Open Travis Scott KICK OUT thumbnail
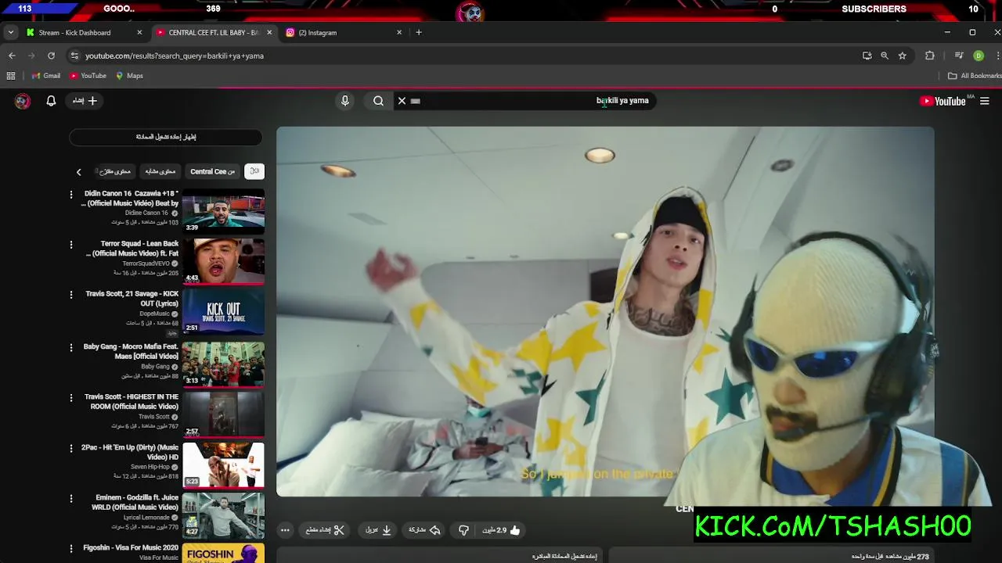Viewport: 1002px width, 563px height. pyautogui.click(x=223, y=312)
